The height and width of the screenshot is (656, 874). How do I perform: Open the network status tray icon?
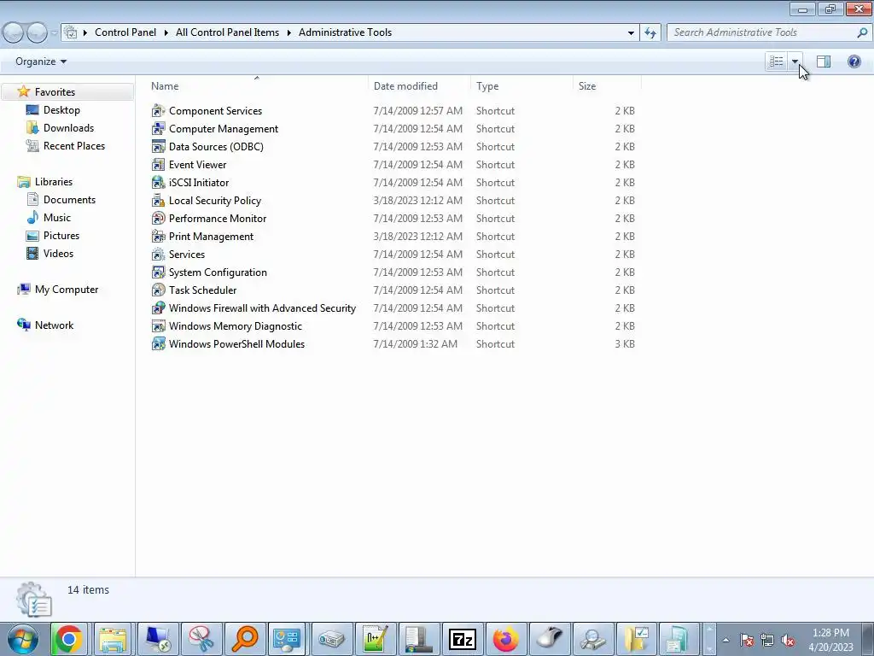[x=767, y=641]
